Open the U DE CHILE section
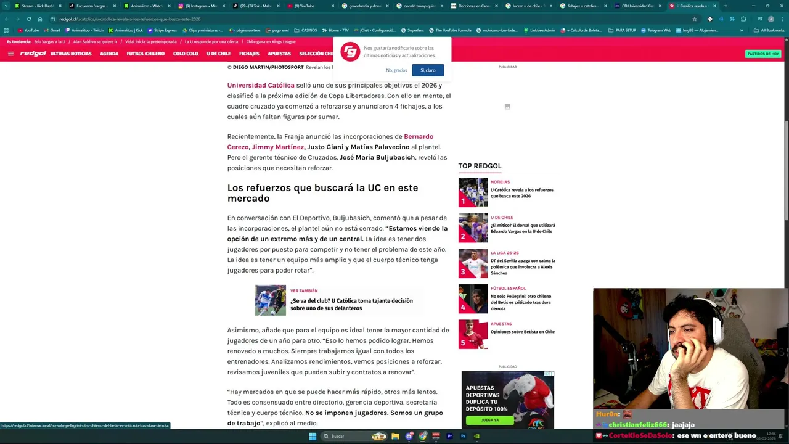 pos(218,54)
